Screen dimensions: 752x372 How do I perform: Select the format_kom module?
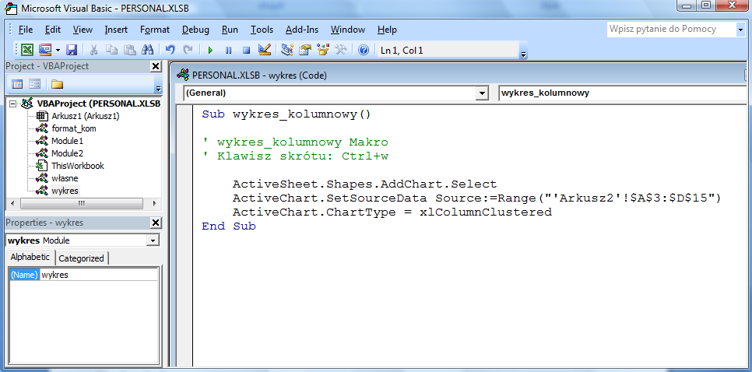pos(73,128)
